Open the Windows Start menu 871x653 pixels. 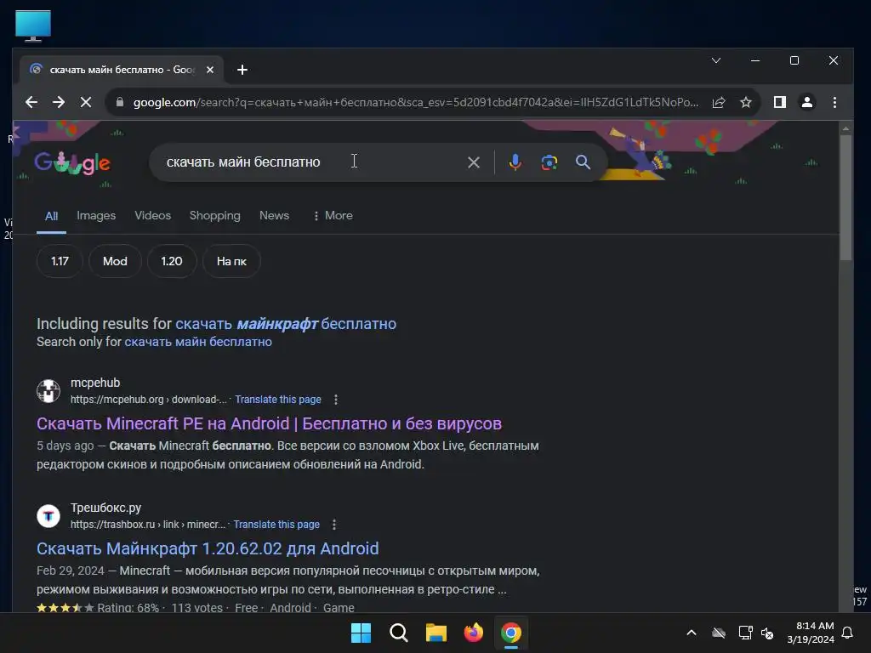[361, 633]
